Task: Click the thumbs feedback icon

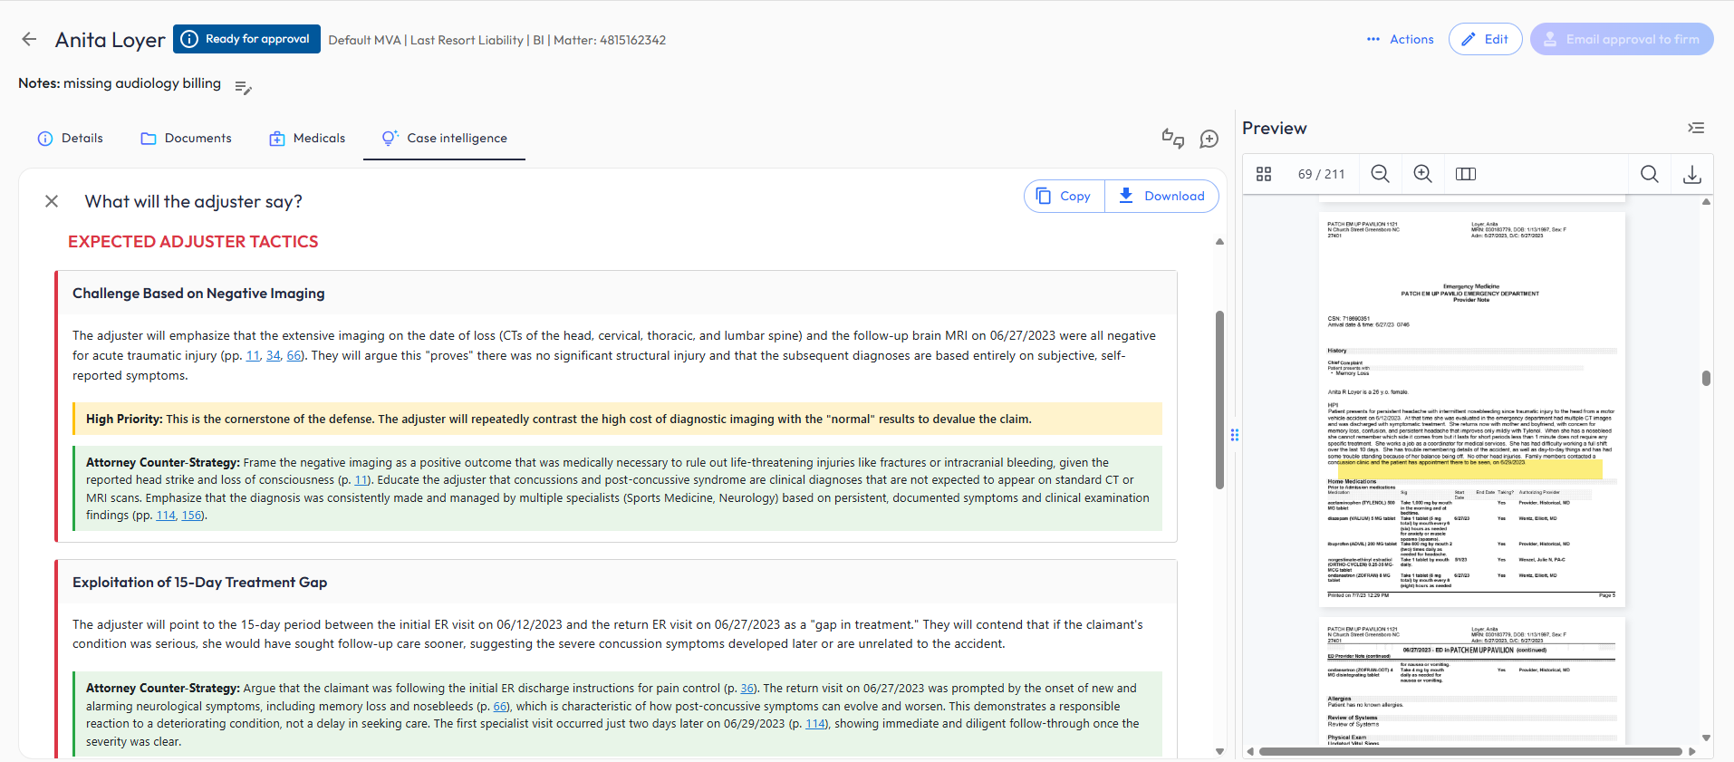Action: pyautogui.click(x=1173, y=138)
